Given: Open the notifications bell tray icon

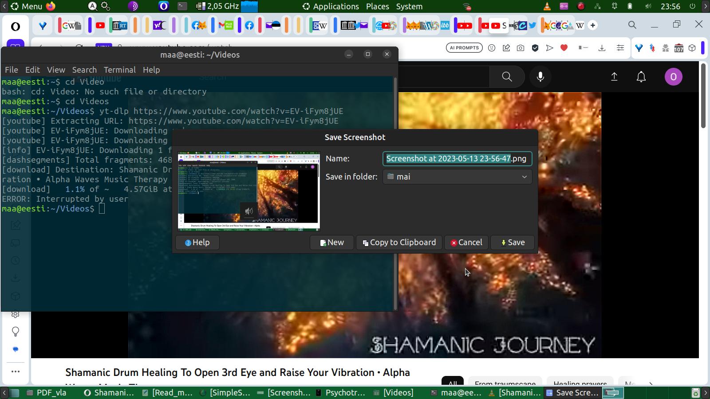Looking at the screenshot, I should pos(615,6).
